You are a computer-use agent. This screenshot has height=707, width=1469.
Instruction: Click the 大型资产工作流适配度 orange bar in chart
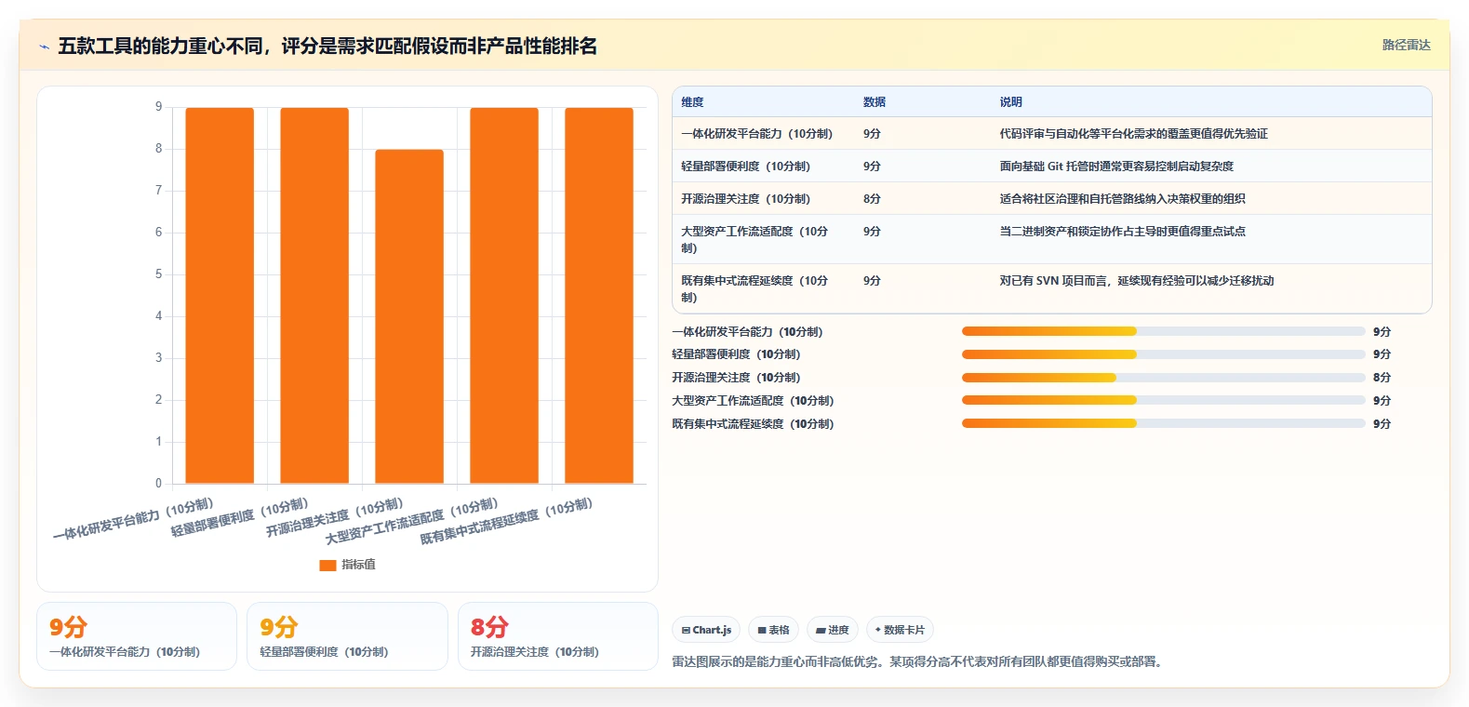[x=504, y=296]
